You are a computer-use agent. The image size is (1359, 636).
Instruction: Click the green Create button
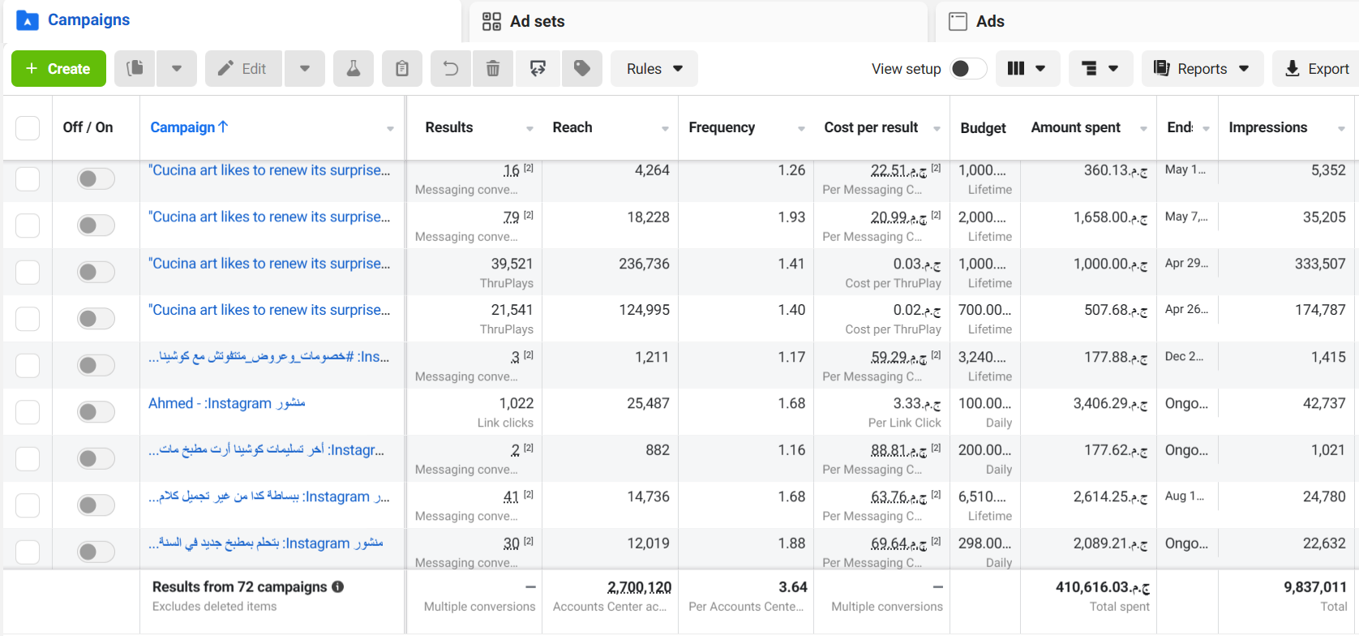58,69
